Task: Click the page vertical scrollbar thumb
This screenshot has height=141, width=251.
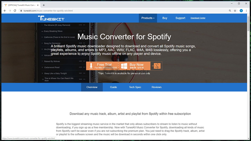Action: [248, 23]
